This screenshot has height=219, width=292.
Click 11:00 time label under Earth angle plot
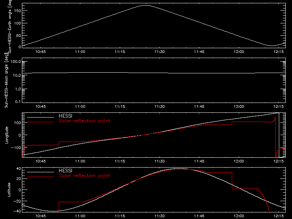[x=80, y=52]
